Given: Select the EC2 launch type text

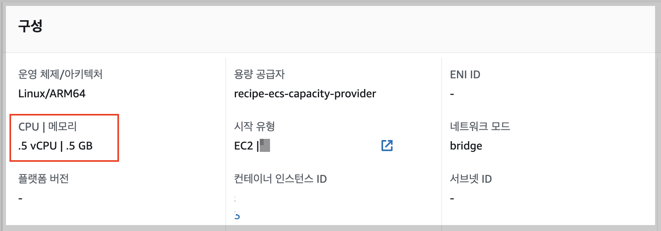Looking at the screenshot, I should click(x=243, y=146).
